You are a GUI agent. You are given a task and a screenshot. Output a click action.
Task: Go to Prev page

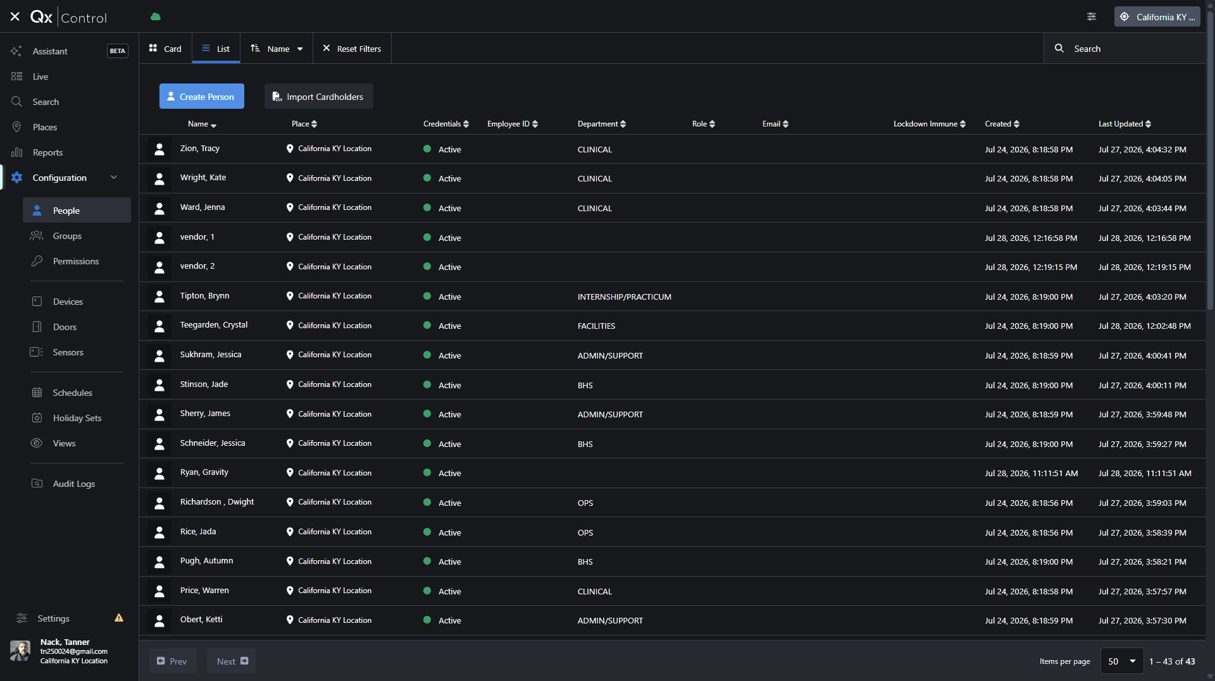pyautogui.click(x=173, y=661)
